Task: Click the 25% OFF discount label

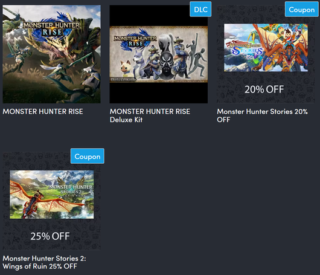Action: click(50, 236)
